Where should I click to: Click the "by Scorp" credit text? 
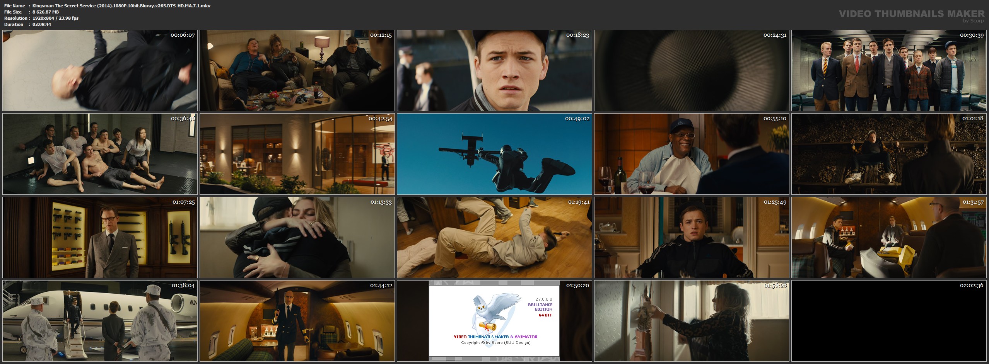[973, 21]
